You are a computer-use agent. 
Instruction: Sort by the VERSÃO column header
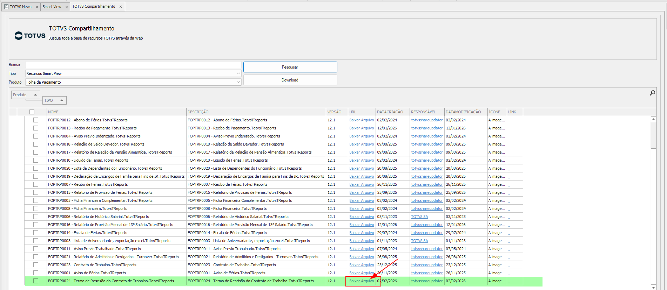click(x=337, y=112)
